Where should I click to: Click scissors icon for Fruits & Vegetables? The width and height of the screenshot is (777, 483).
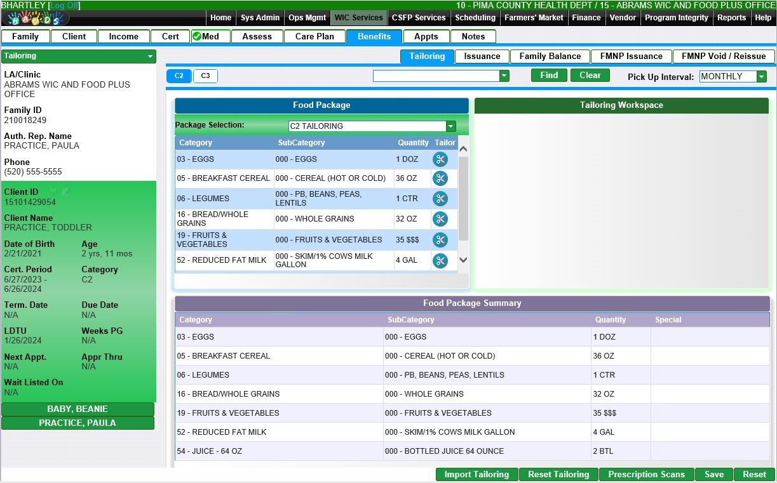pos(440,240)
